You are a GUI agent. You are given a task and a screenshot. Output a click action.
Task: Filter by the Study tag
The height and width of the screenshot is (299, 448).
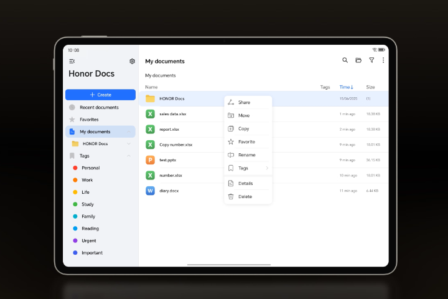tap(88, 204)
